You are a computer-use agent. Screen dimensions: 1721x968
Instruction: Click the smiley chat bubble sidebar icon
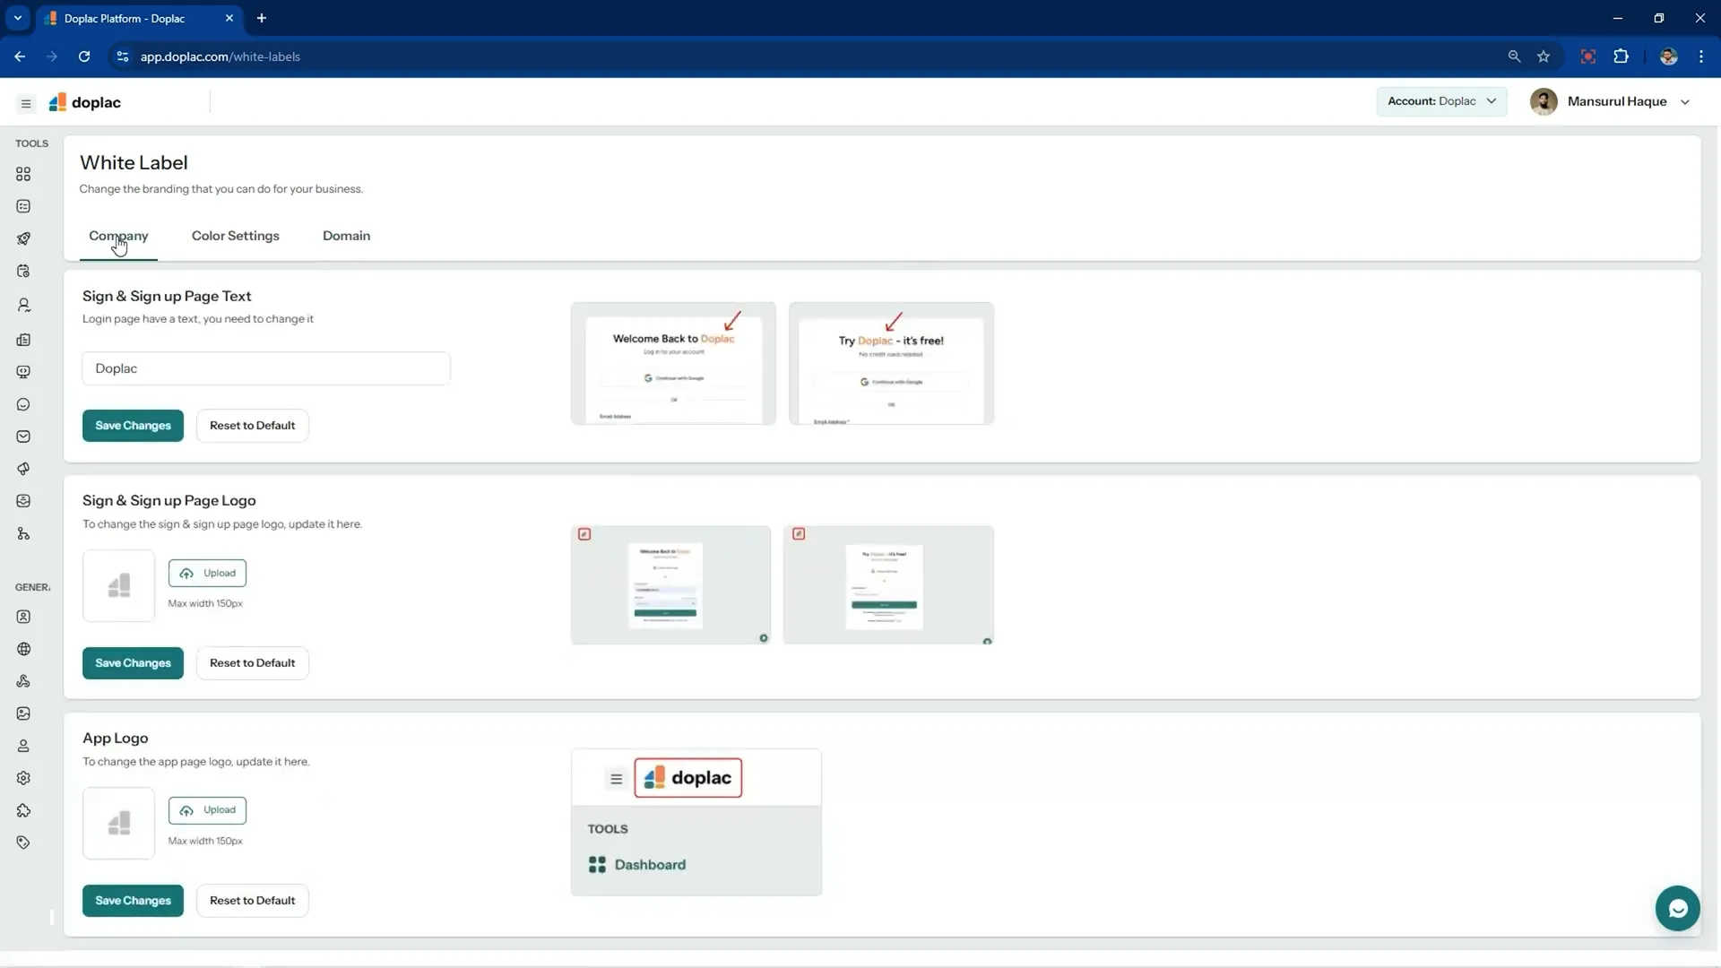(23, 404)
